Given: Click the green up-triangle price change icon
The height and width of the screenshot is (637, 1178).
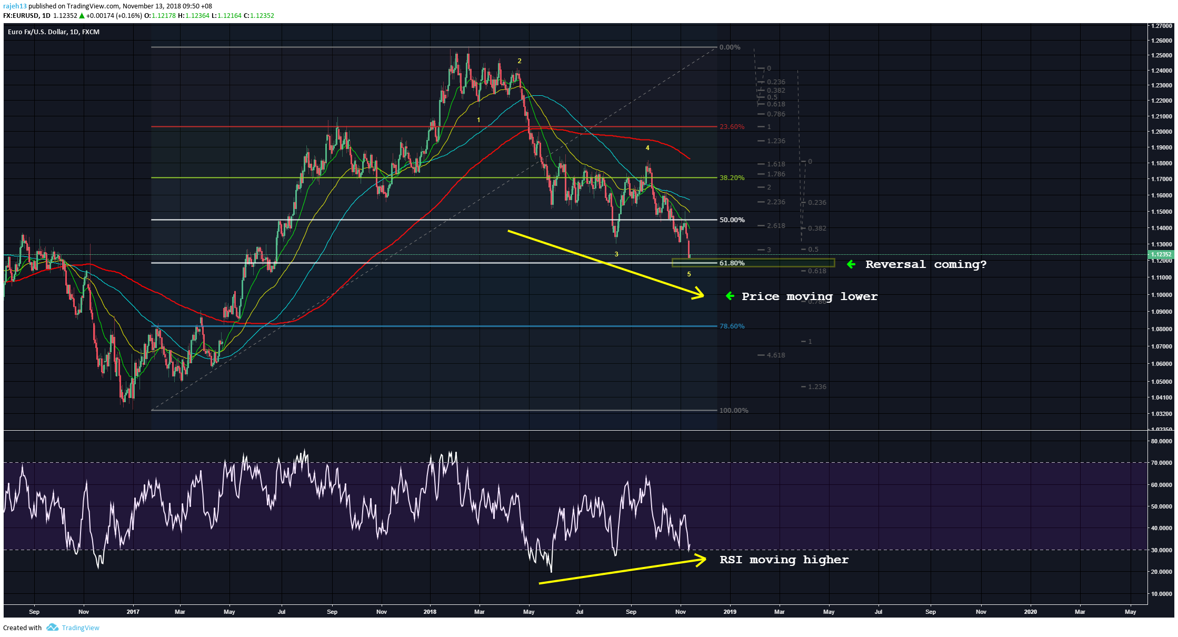Looking at the screenshot, I should coord(82,16).
